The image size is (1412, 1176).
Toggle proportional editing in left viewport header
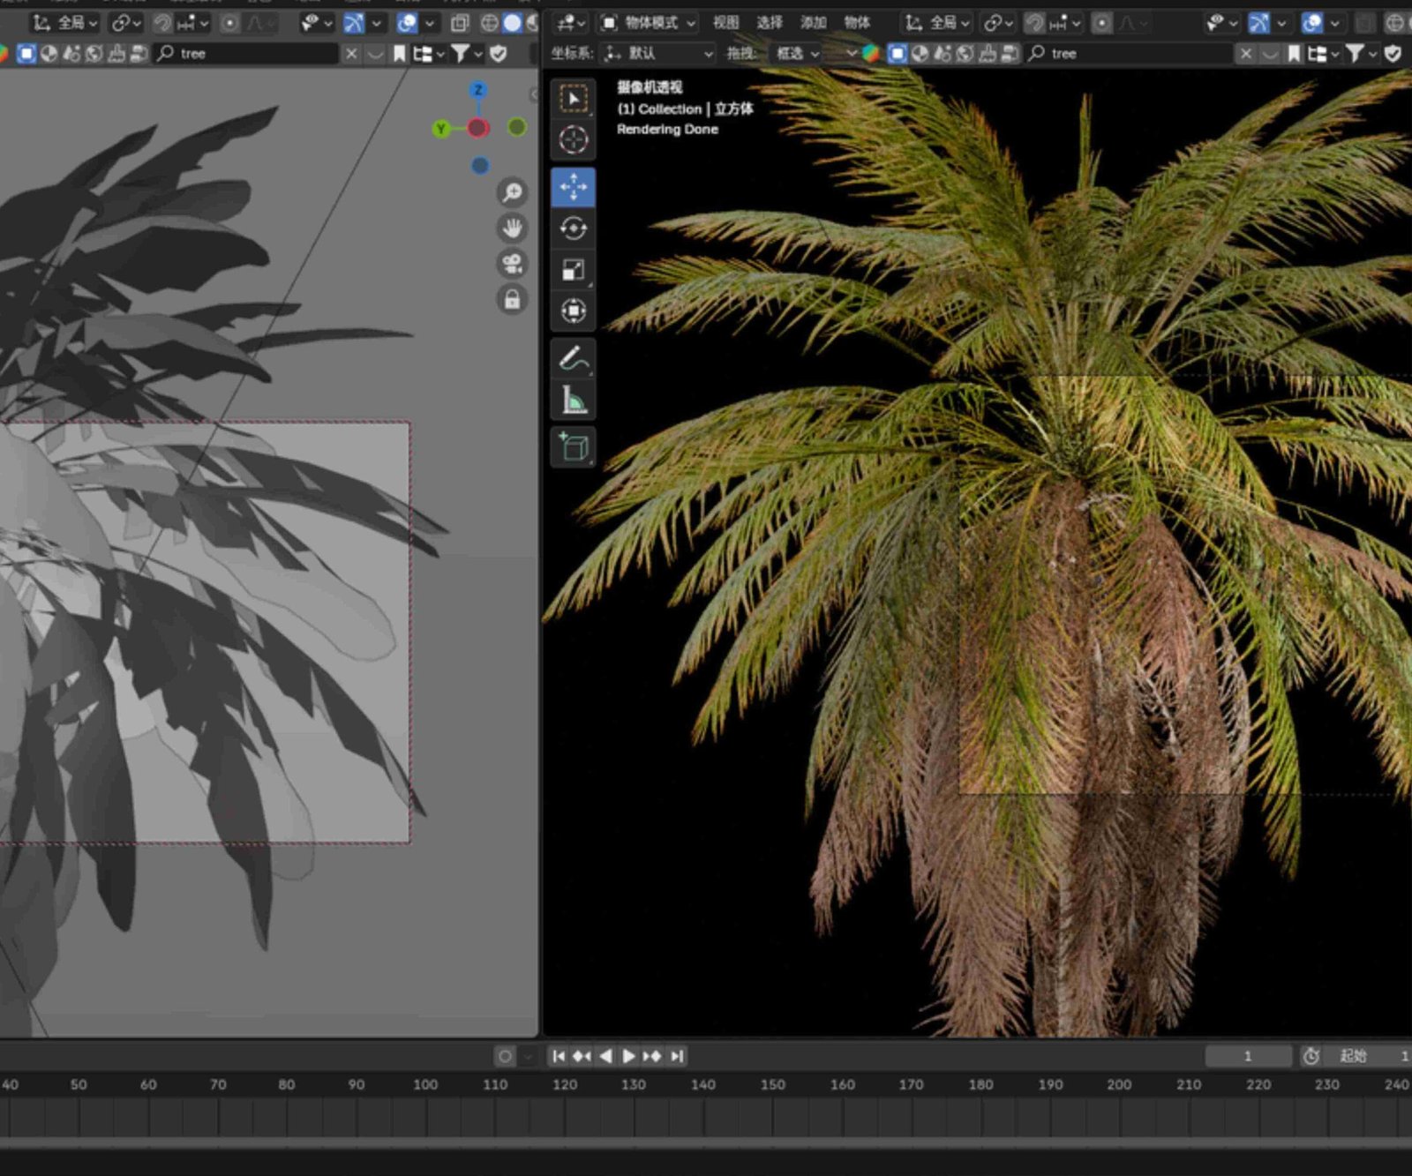click(x=229, y=23)
